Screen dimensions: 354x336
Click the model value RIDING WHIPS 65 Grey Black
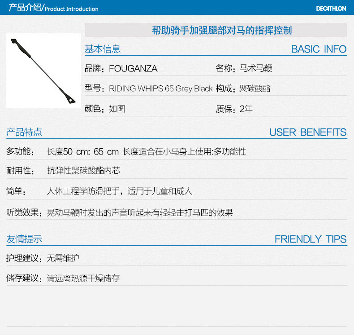tap(160, 88)
